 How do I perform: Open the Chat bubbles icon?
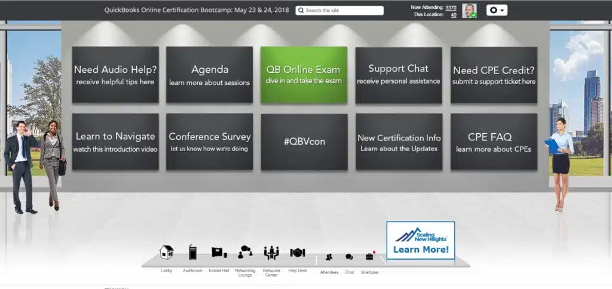pyautogui.click(x=349, y=257)
